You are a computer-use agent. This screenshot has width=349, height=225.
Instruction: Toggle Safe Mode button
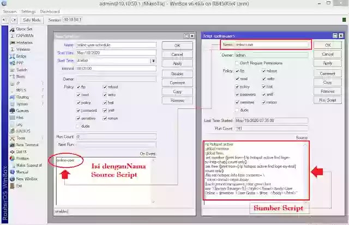click(32, 20)
